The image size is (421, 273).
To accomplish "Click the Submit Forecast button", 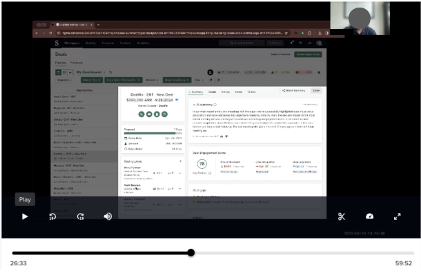I will (280, 54).
